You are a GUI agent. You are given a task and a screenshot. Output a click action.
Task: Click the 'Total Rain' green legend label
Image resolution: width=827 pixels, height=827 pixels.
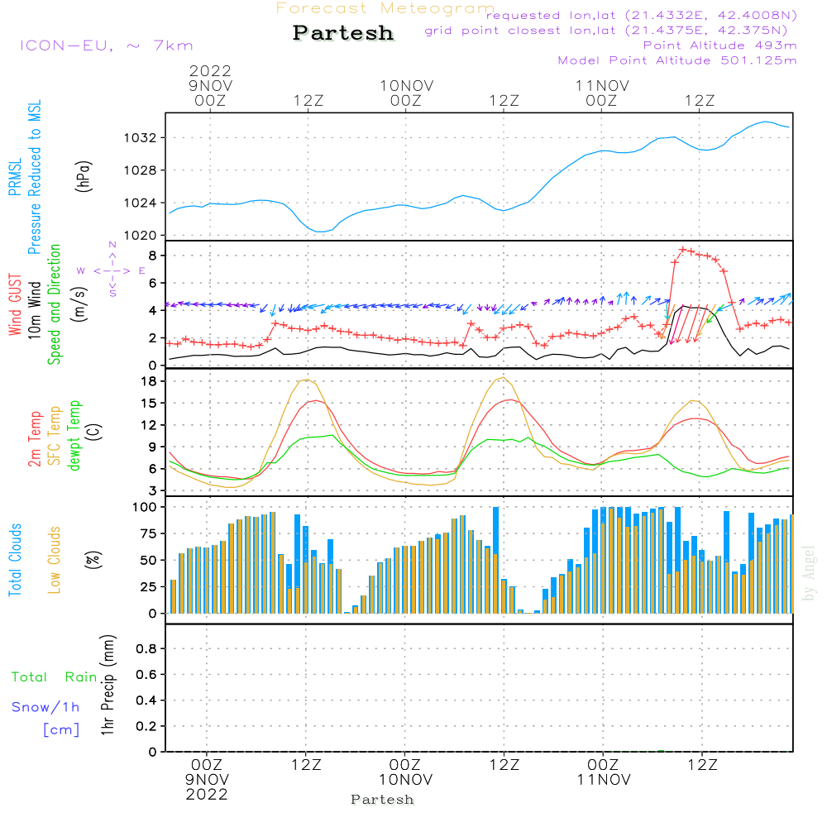point(55,677)
